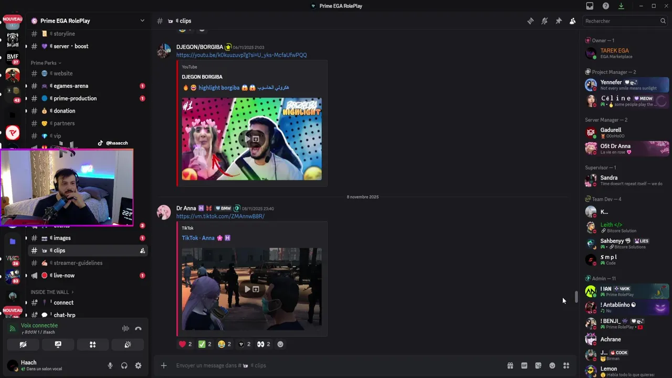Open the soundboard button
Image resolution: width=672 pixels, height=378 pixels.
[x=128, y=344]
